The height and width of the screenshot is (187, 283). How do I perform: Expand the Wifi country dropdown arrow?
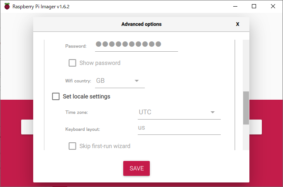(x=137, y=81)
